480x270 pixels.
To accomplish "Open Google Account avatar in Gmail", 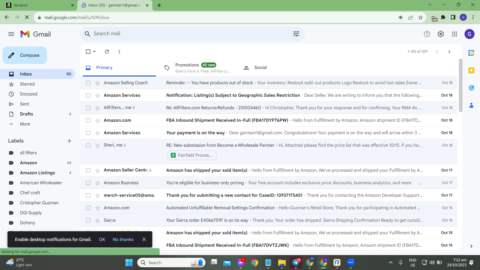I will pos(469,34).
